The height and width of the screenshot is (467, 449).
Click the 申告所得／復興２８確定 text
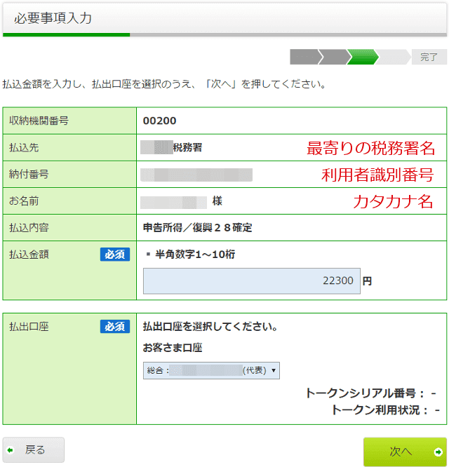tap(198, 228)
